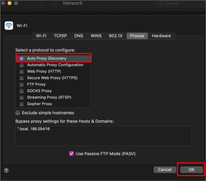
Task: Open the WINS tab
Action: tap(96, 36)
